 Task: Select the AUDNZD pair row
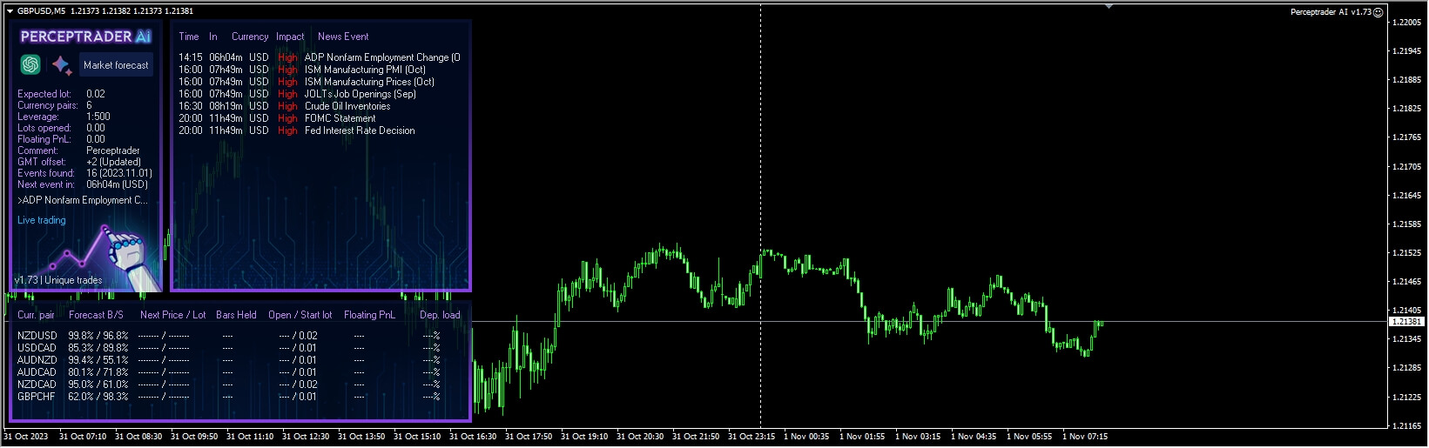pos(229,360)
